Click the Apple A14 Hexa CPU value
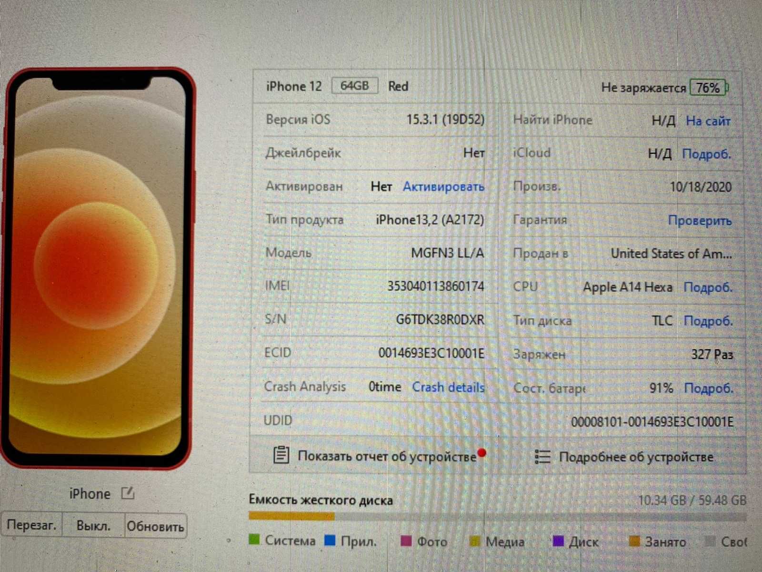Viewport: 762px width, 572px height. pos(628,287)
